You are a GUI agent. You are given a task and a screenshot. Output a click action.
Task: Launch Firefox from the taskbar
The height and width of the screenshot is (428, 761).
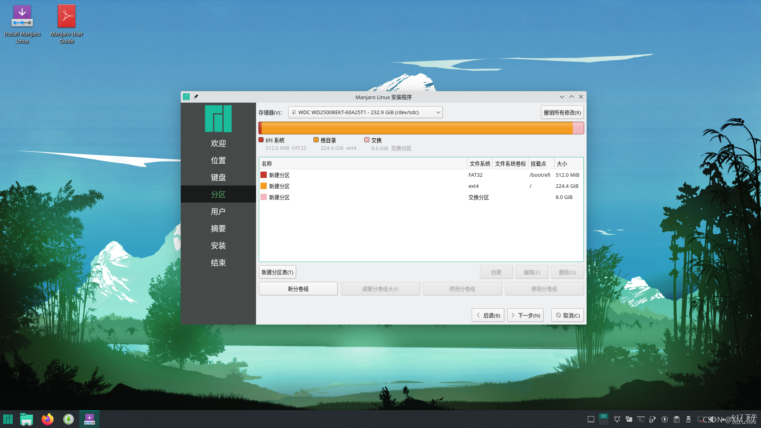coord(48,419)
